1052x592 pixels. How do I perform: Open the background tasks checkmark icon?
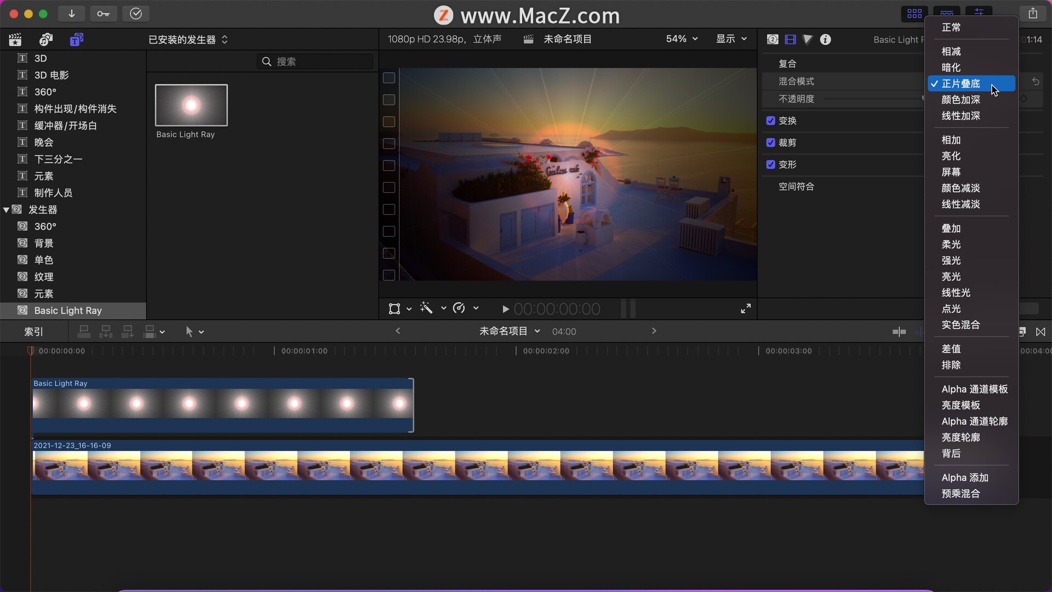[136, 14]
